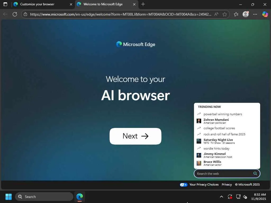Open the Favorites list icon

point(236,14)
